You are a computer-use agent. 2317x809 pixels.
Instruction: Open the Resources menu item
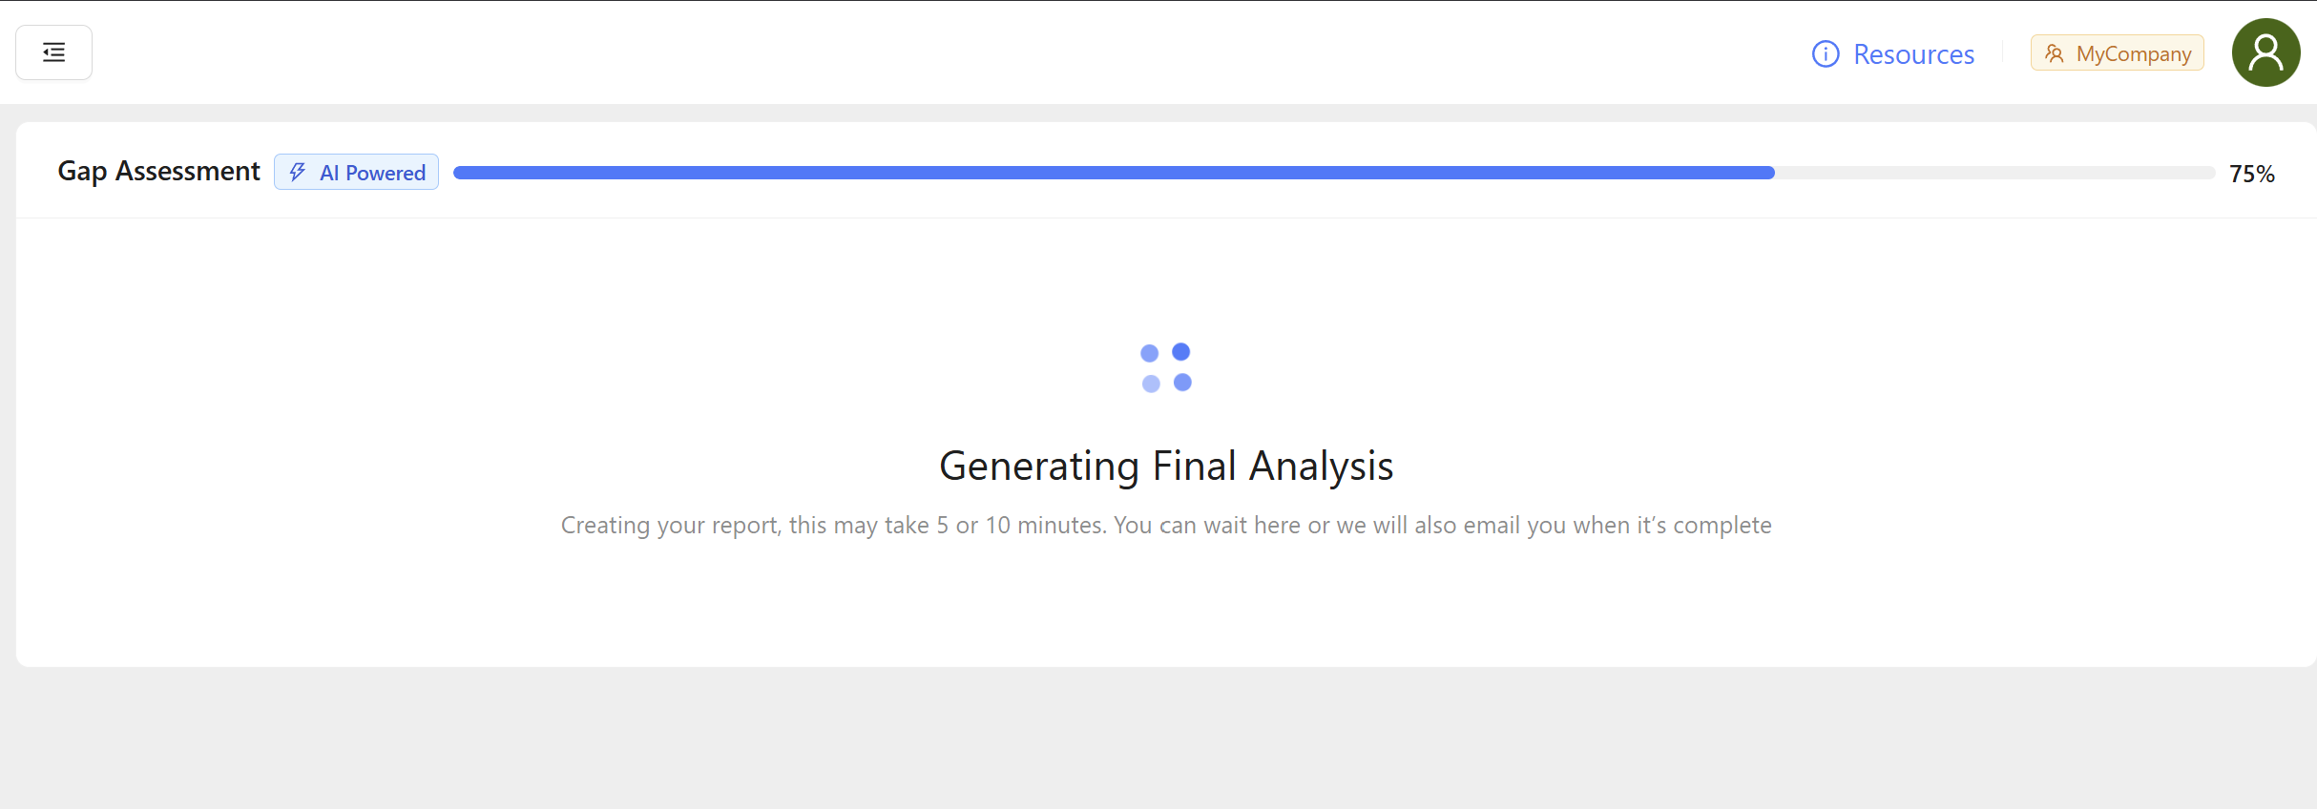(x=1913, y=54)
